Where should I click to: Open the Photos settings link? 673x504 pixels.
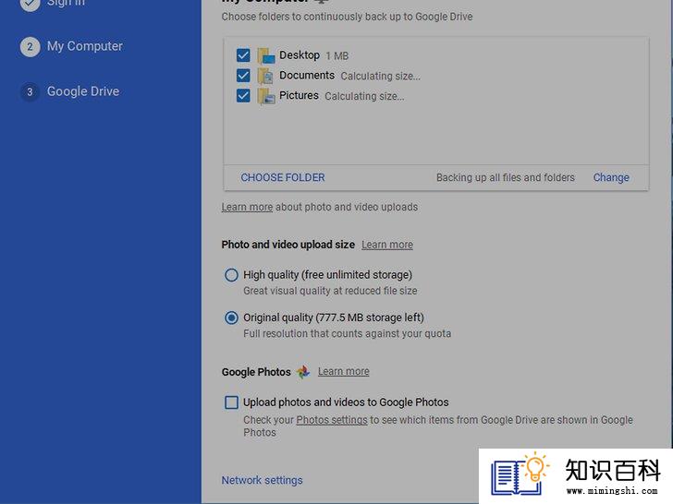[x=332, y=420]
